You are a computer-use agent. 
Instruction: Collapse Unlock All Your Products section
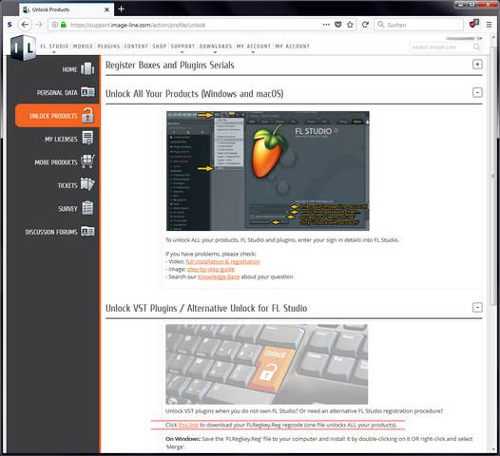[477, 93]
